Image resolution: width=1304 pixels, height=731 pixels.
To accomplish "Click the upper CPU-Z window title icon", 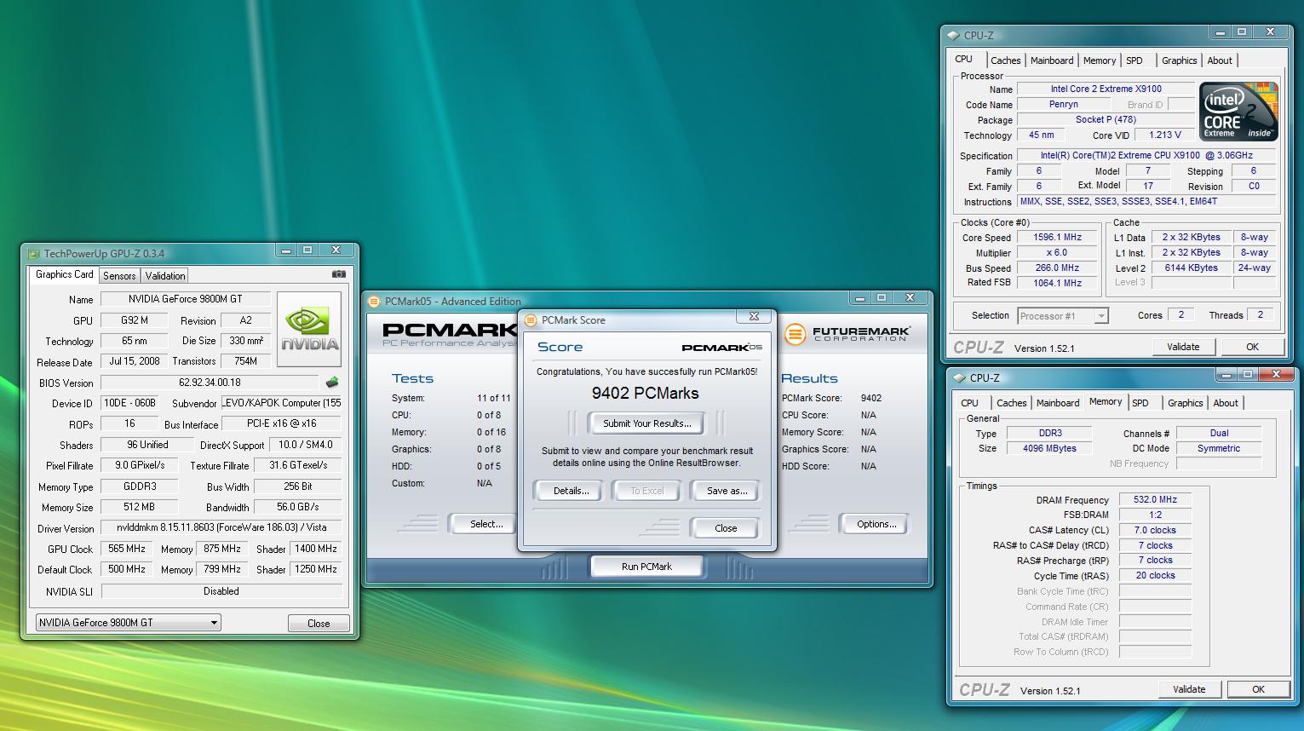I will point(953,36).
